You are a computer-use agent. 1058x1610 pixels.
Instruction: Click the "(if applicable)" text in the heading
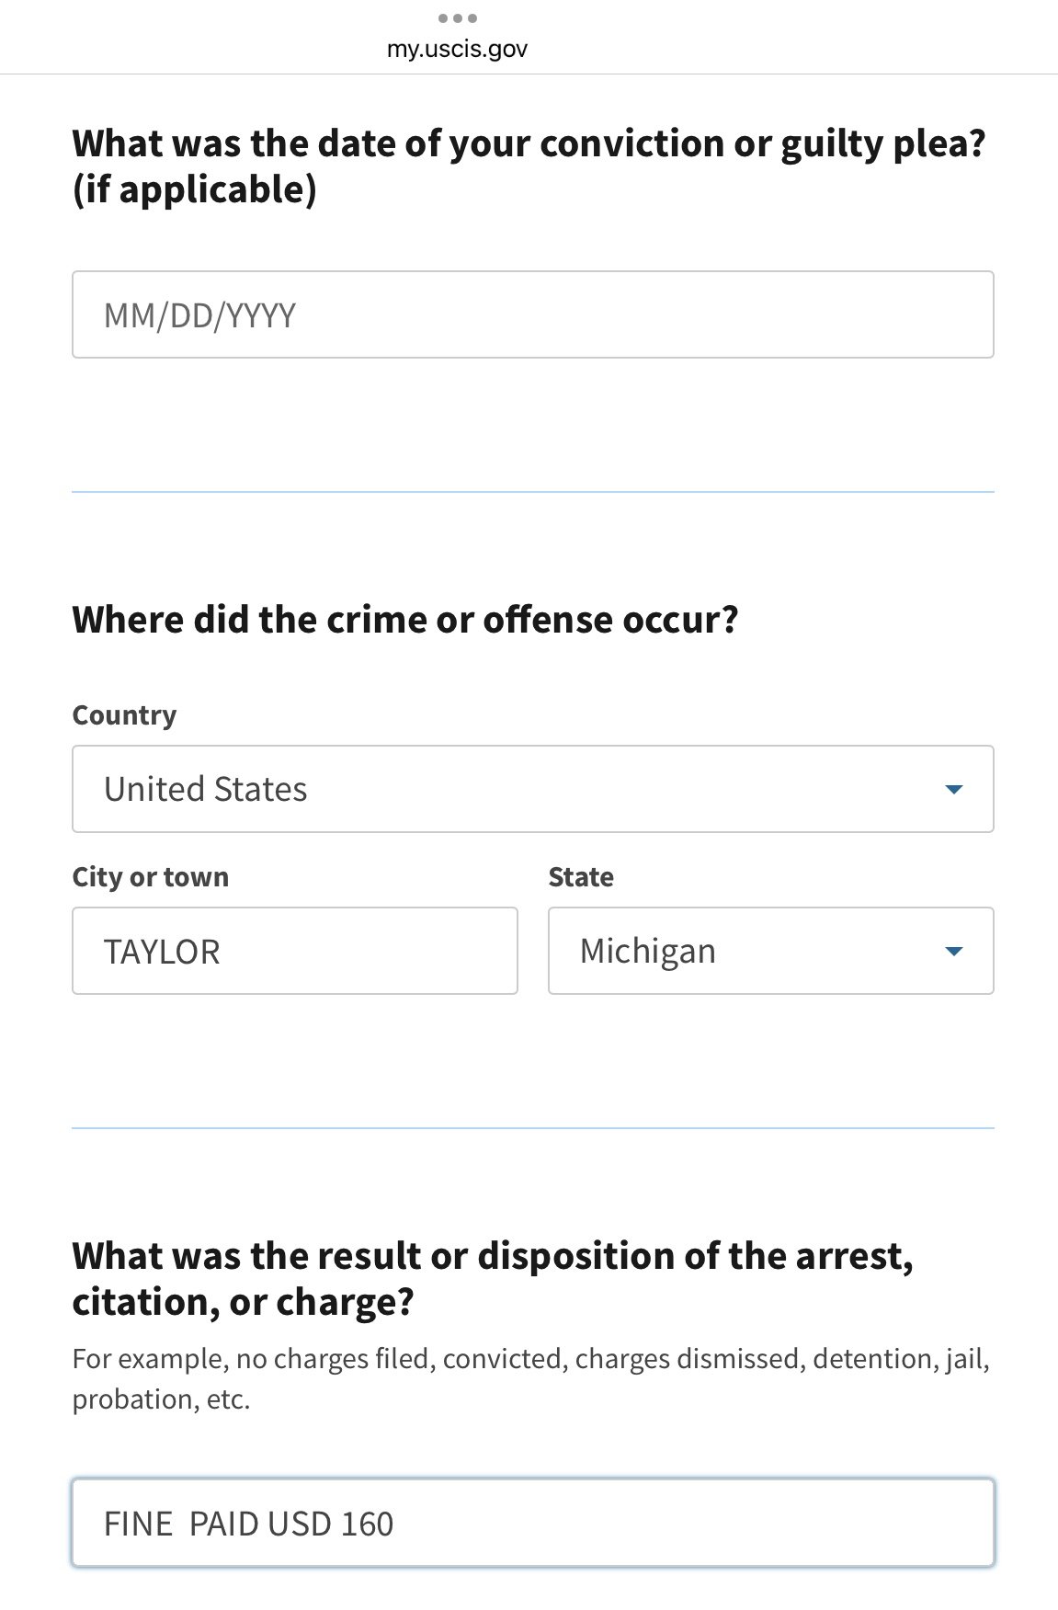point(194,190)
